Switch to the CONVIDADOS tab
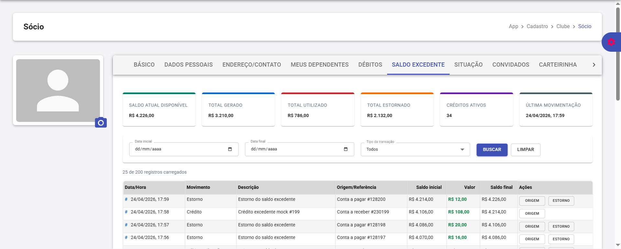 click(x=511, y=65)
